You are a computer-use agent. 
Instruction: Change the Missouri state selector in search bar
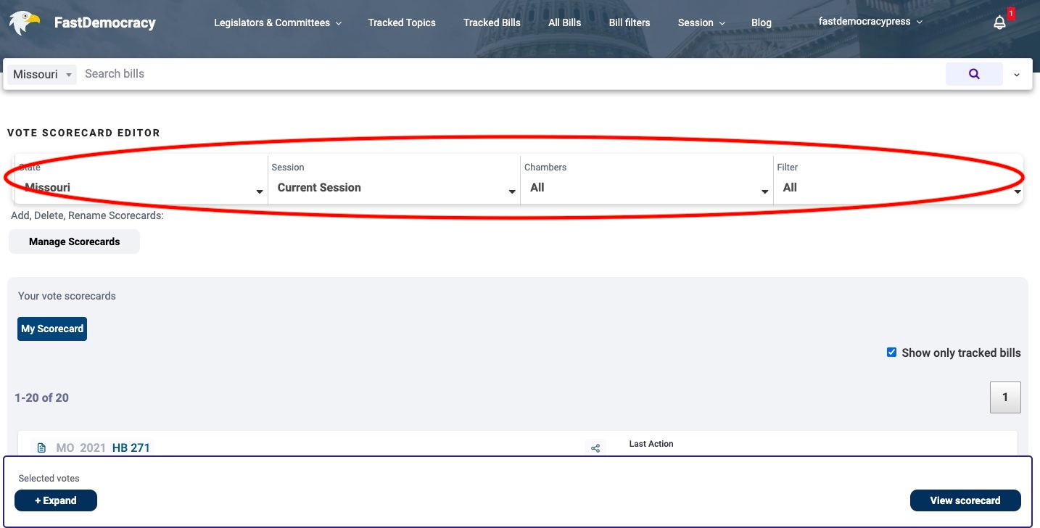click(42, 75)
